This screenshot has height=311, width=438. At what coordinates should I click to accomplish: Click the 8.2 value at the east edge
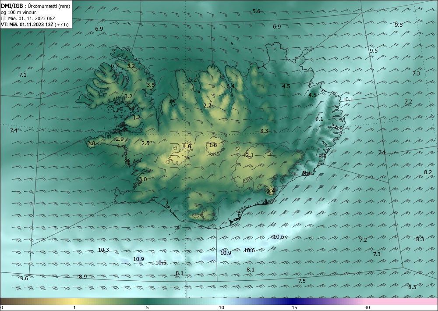[428, 172]
